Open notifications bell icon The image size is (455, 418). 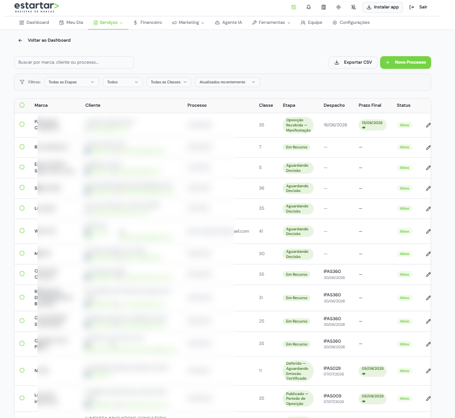[x=308, y=7]
